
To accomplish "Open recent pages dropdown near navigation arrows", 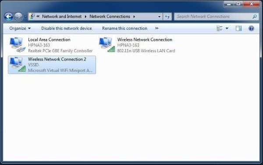I will click(25, 17).
